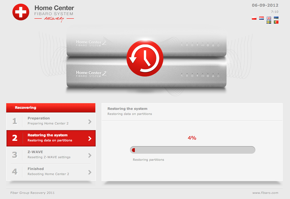The width and height of the screenshot is (290, 199).
Task: Click the FIBARO SYSTEM subtitle under the title
Action: click(54, 14)
